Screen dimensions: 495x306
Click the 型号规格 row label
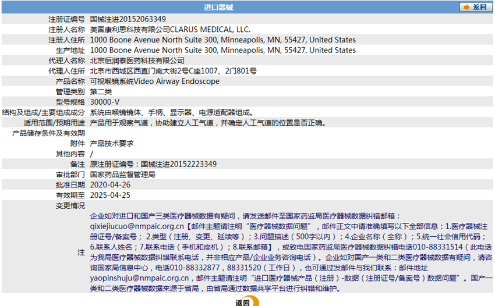[x=70, y=102]
